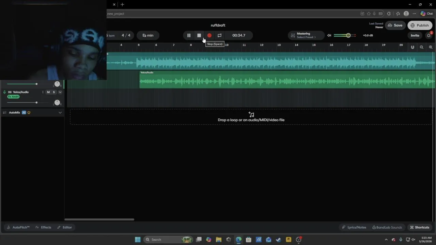Open Copilot Chat in the browser

[426, 14]
